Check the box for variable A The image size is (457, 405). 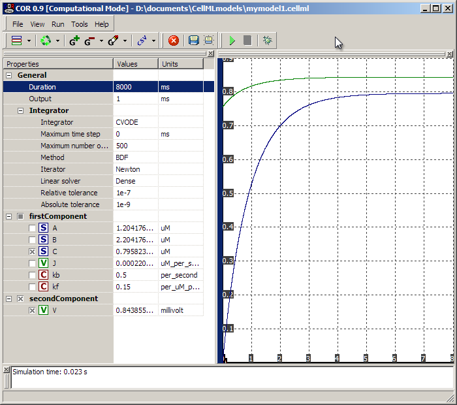[32, 228]
